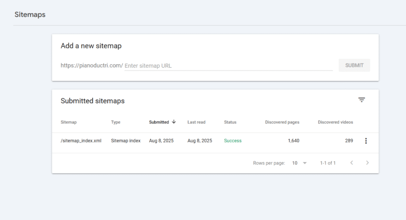This screenshot has height=220, width=406.
Task: Click the SUBMIT button
Action: [x=354, y=65]
